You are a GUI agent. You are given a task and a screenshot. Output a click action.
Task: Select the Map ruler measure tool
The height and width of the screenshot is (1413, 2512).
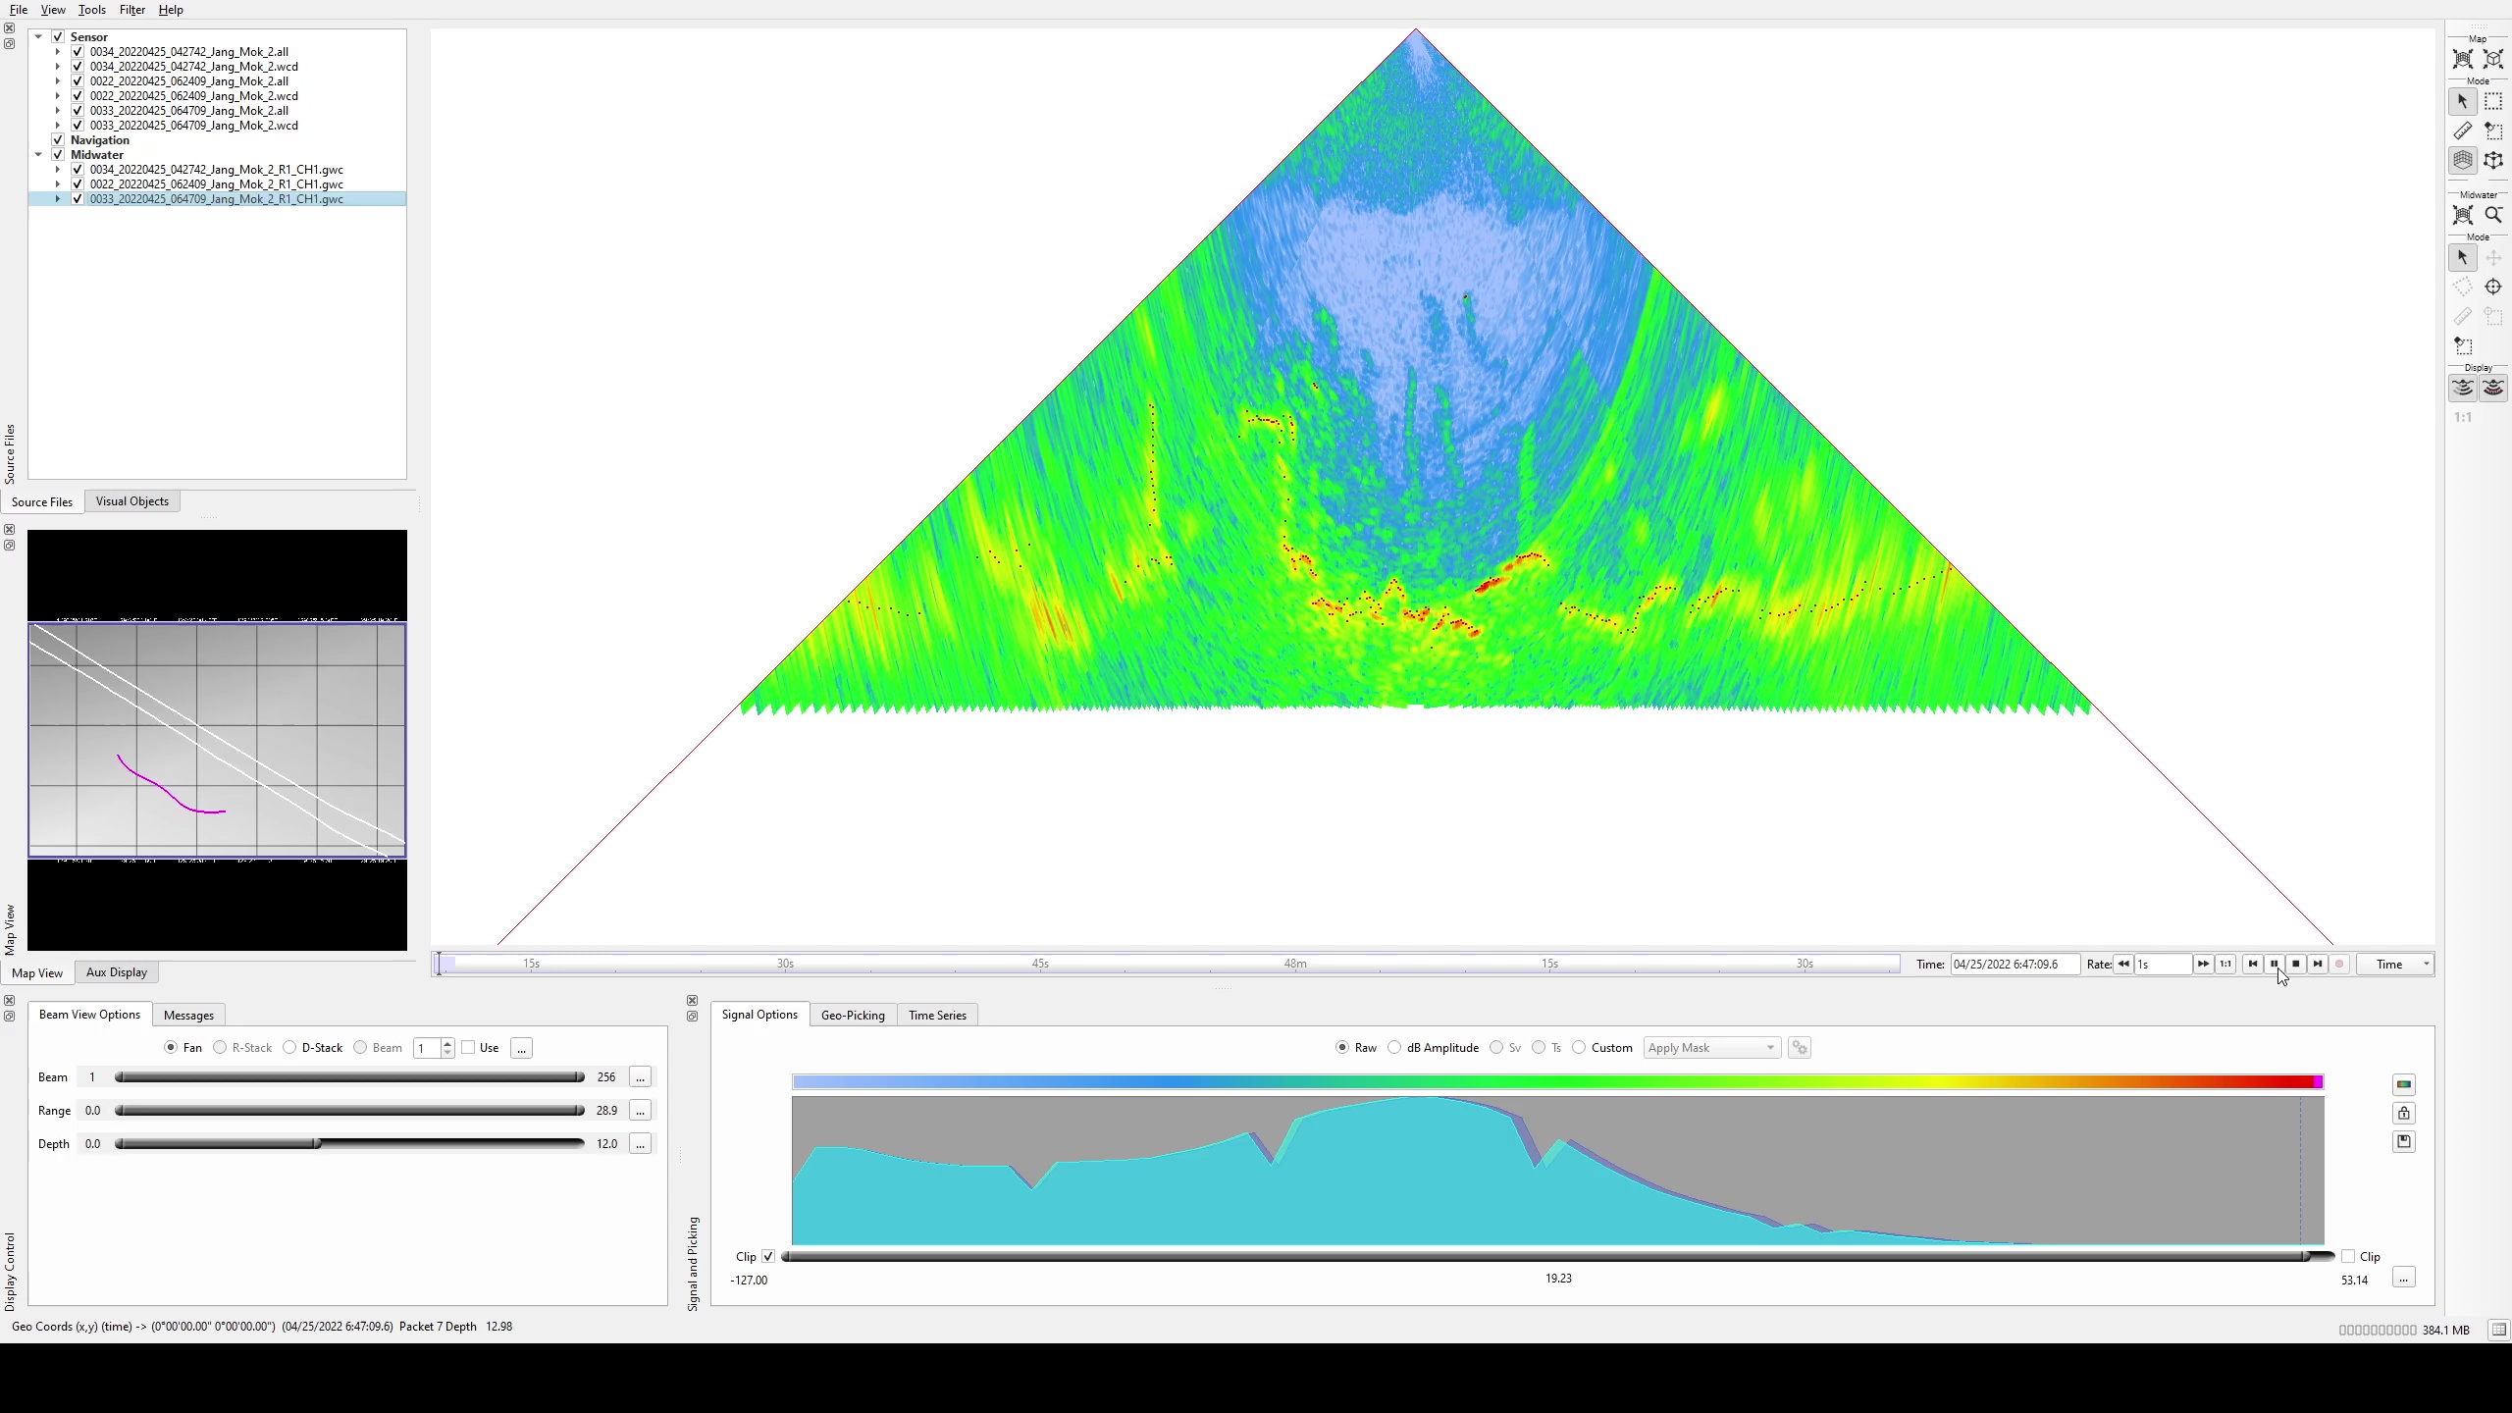pyautogui.click(x=2463, y=131)
